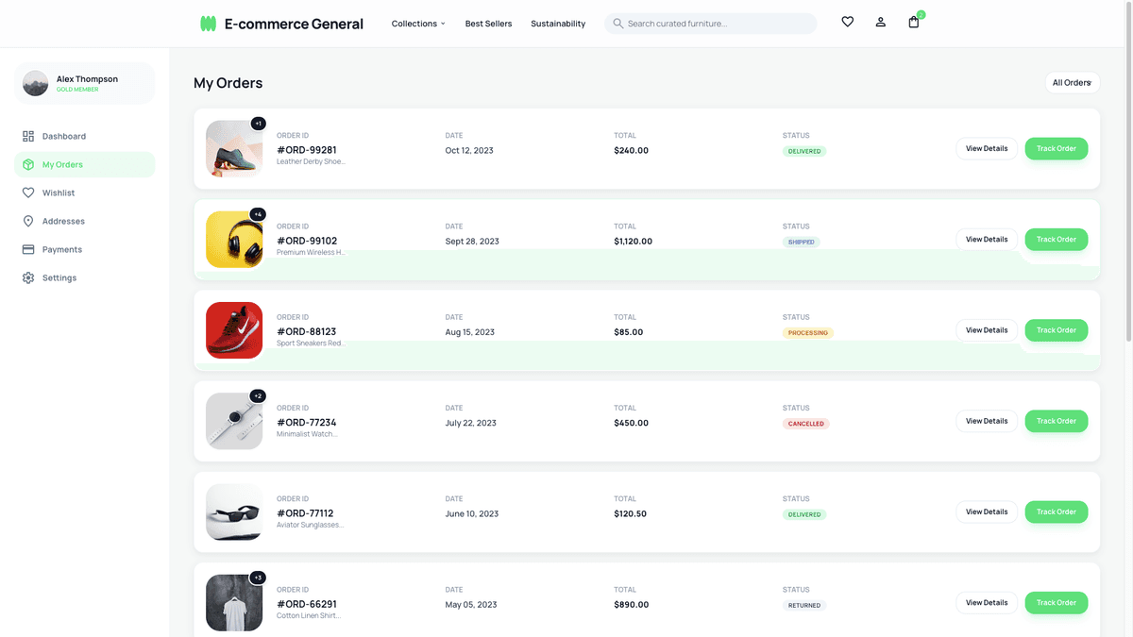Screen dimensions: 1133x637
Task: Open the All Orders filter dropdown
Action: pyautogui.click(x=1072, y=82)
